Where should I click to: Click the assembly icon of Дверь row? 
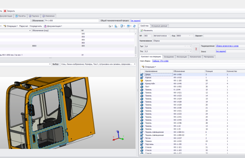[x=142, y=75]
